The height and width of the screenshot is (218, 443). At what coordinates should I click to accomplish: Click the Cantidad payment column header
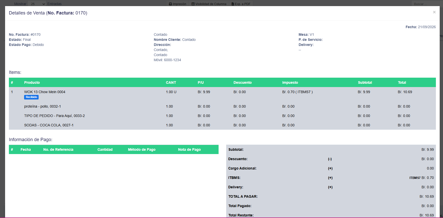105,149
